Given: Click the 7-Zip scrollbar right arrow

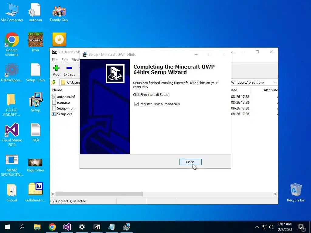Looking at the screenshot, I should (275, 194).
